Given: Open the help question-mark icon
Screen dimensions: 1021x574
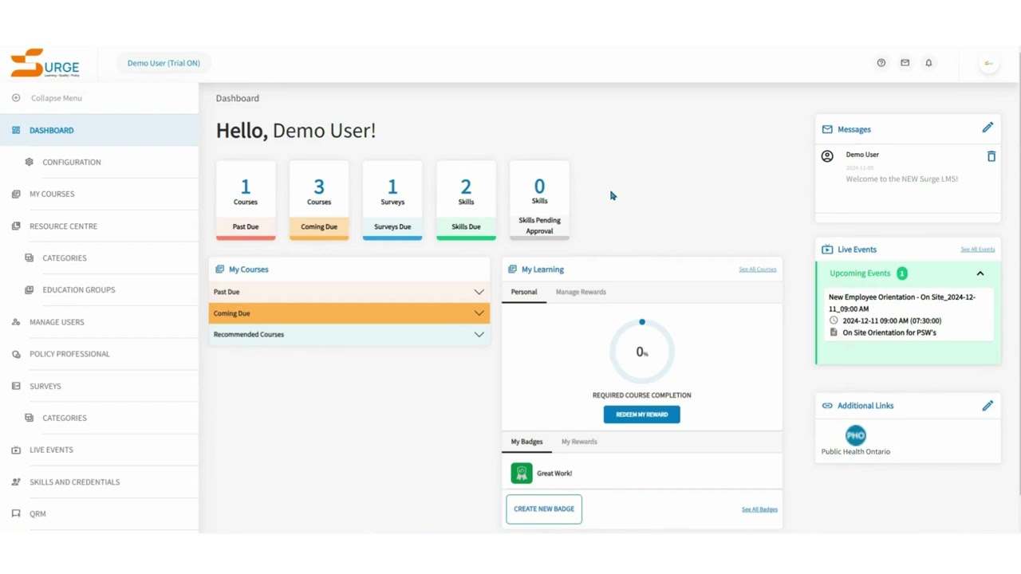Looking at the screenshot, I should tap(881, 63).
